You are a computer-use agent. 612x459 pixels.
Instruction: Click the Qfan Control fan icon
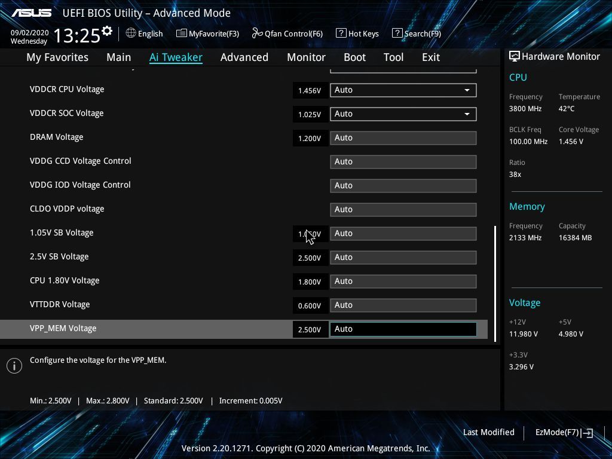click(257, 33)
